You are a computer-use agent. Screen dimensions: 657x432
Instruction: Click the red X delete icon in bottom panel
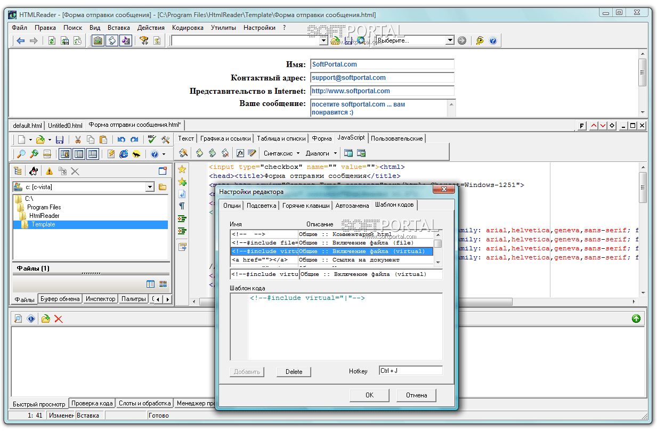pos(59,319)
